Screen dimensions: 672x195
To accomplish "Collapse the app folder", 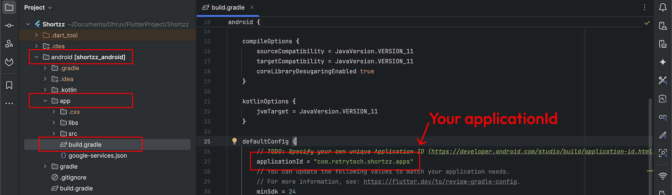I will pos(45,101).
